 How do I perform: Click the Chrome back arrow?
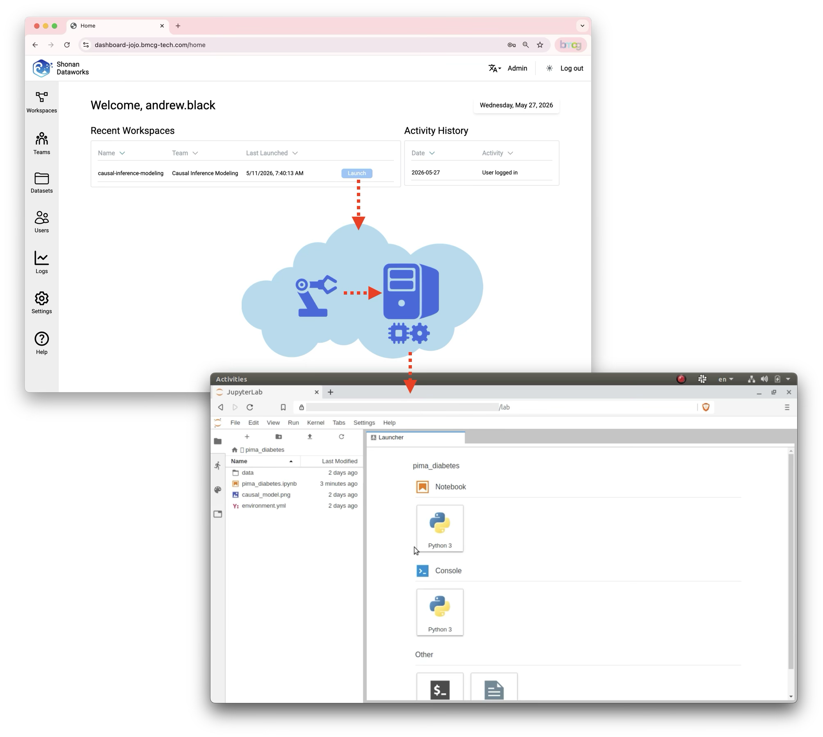[x=35, y=45]
